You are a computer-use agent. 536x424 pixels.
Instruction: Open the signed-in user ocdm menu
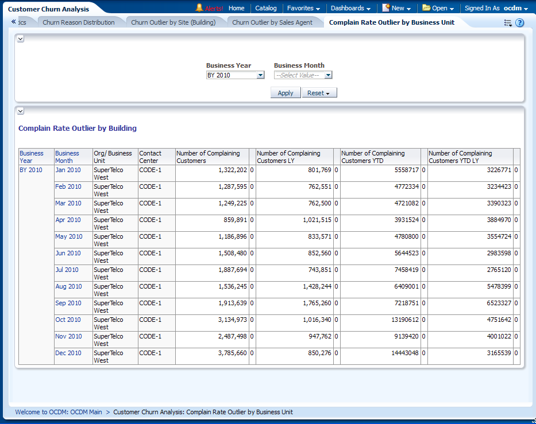[515, 8]
